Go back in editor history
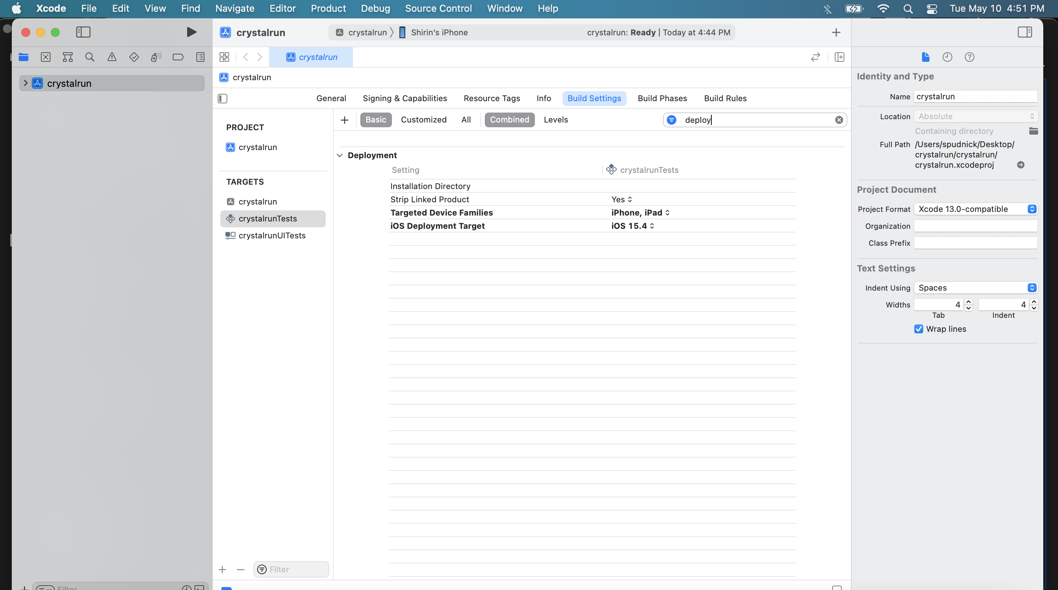The image size is (1058, 590). [x=246, y=57]
